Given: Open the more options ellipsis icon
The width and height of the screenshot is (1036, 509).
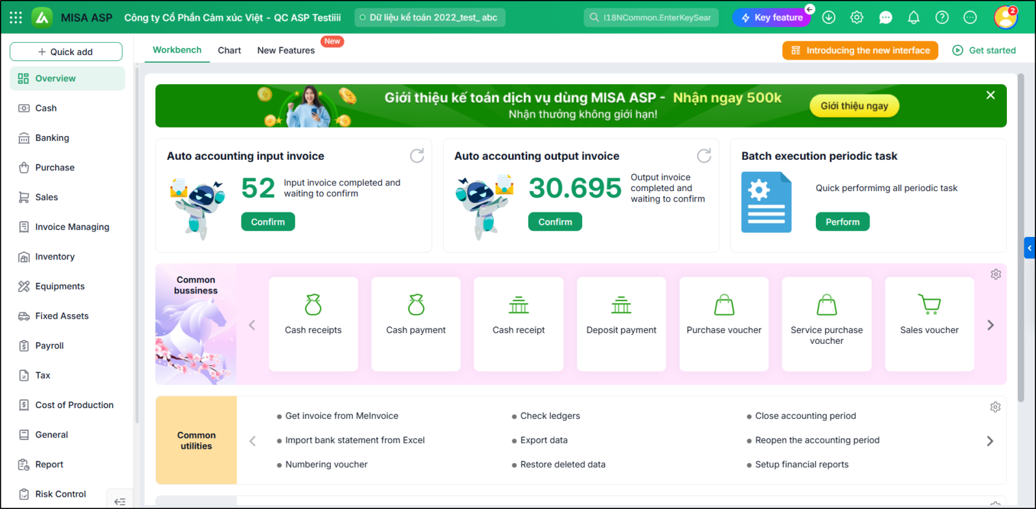Looking at the screenshot, I should coord(970,17).
